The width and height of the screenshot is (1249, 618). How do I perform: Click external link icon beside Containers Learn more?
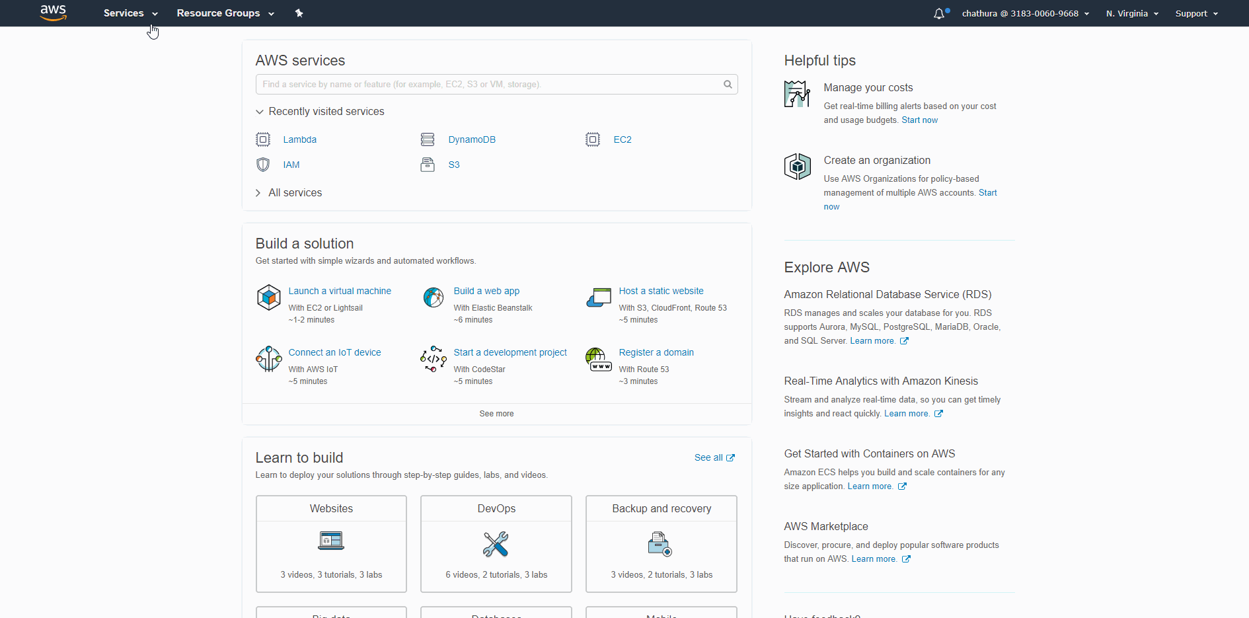[x=902, y=486]
